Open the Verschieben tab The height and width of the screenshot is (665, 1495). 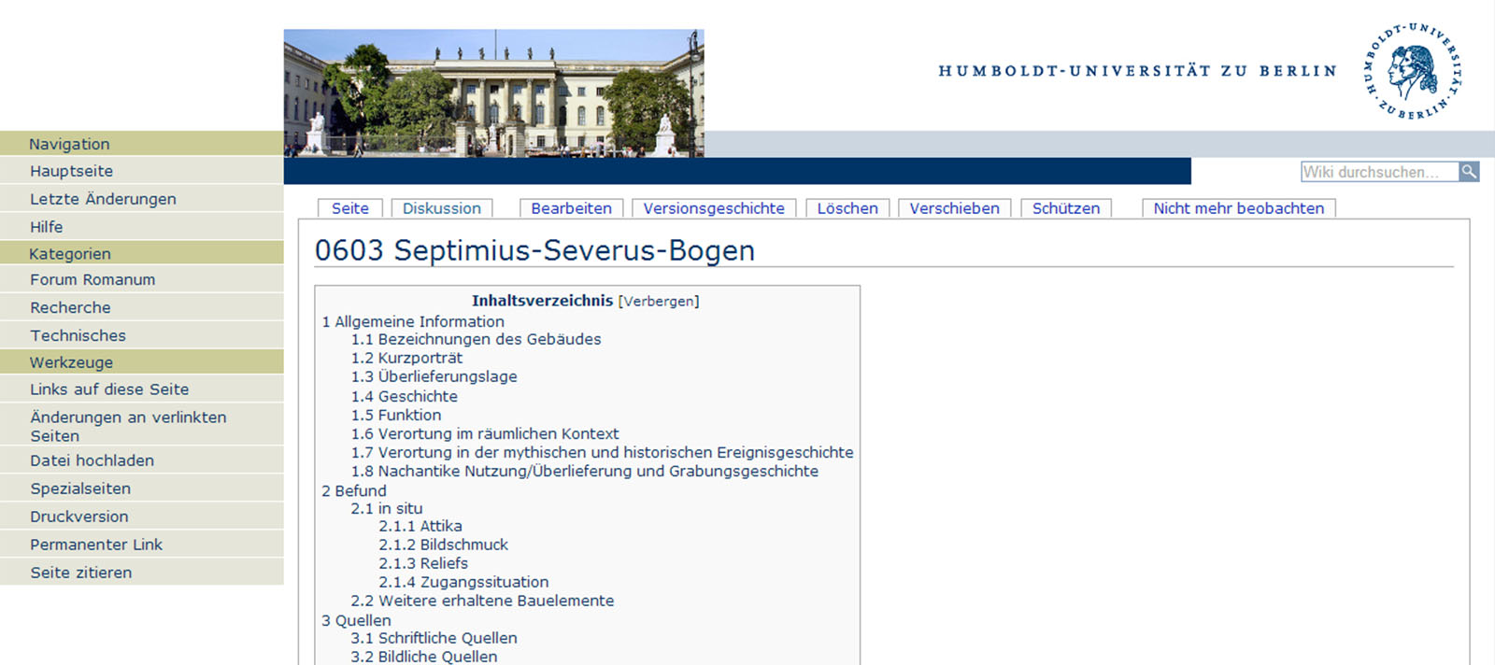955,208
